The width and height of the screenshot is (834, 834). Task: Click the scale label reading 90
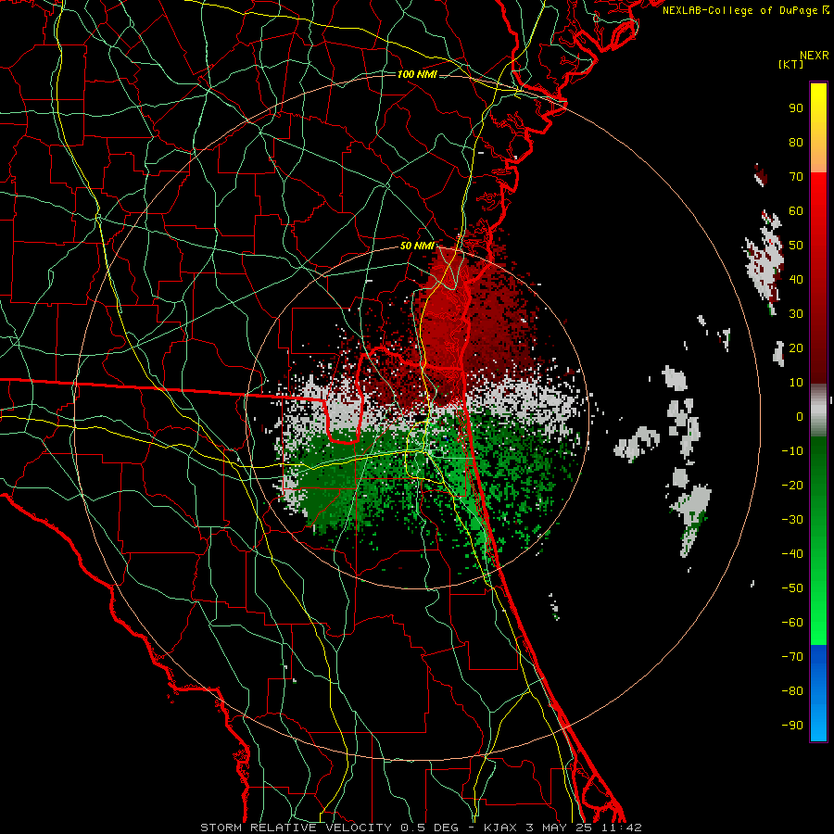[x=796, y=108]
